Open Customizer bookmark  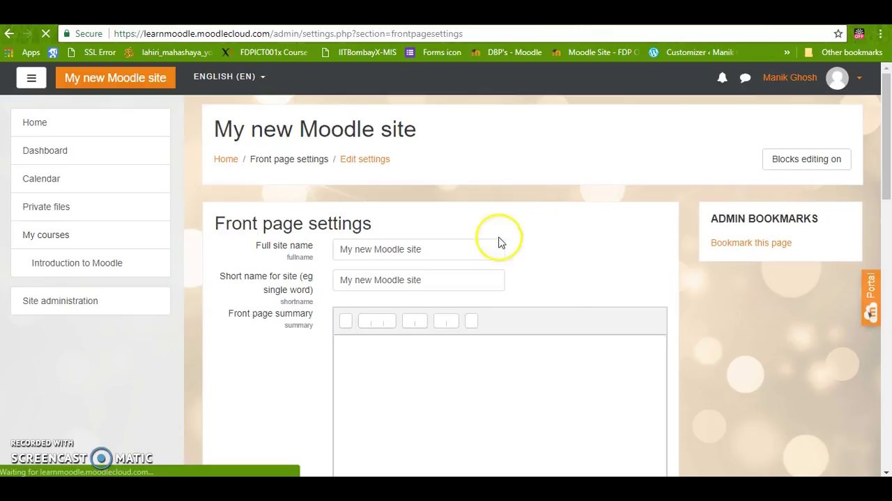pos(691,52)
